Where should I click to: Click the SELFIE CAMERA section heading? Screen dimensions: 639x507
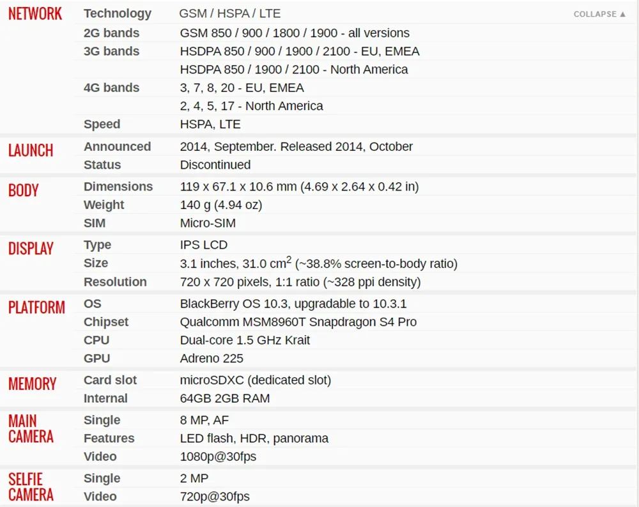31,487
